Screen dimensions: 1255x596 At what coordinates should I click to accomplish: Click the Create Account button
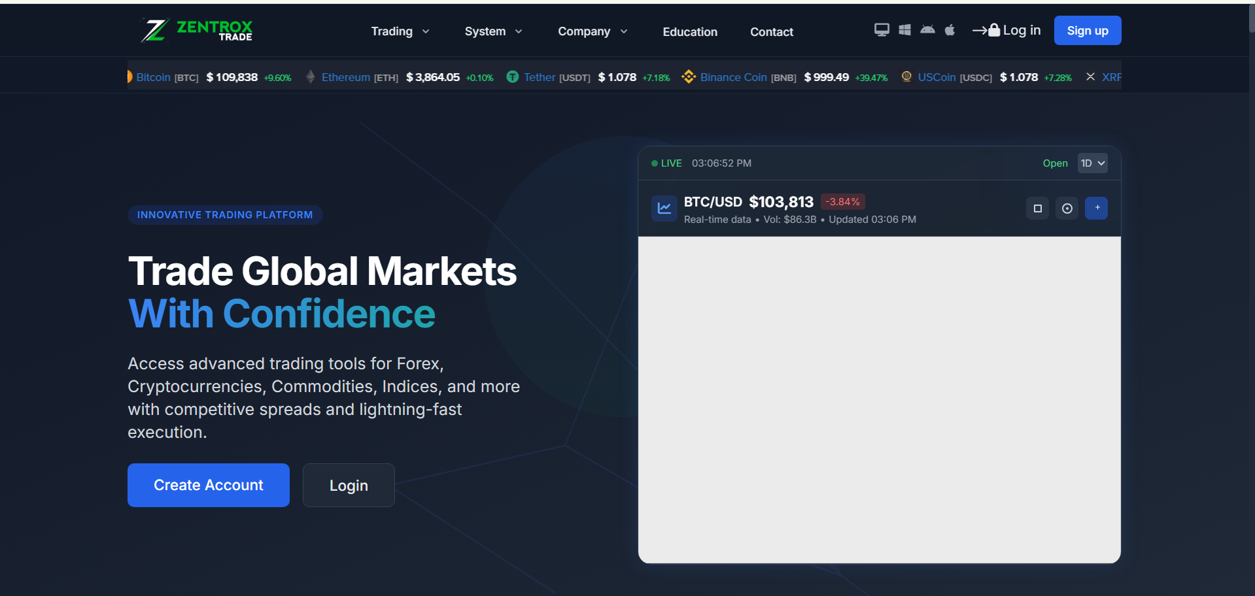(x=208, y=485)
